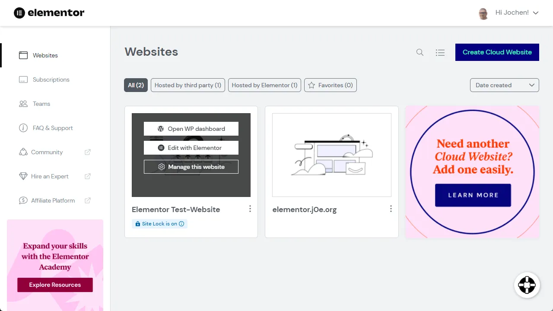Viewport: 553px width, 311px height.
Task: Open the user profile avatar
Action: pyautogui.click(x=483, y=13)
